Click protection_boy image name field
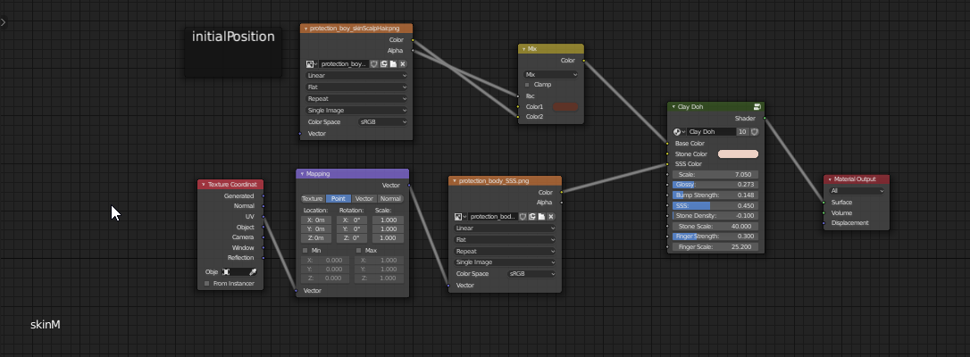 pyautogui.click(x=344, y=63)
